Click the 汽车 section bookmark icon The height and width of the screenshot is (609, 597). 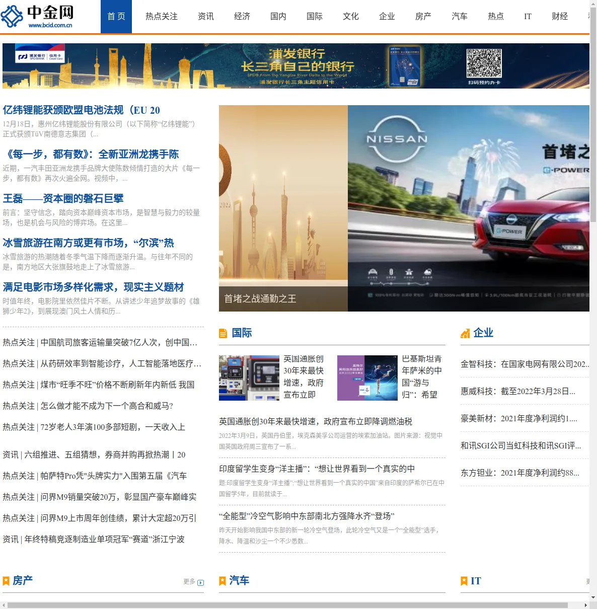click(222, 581)
